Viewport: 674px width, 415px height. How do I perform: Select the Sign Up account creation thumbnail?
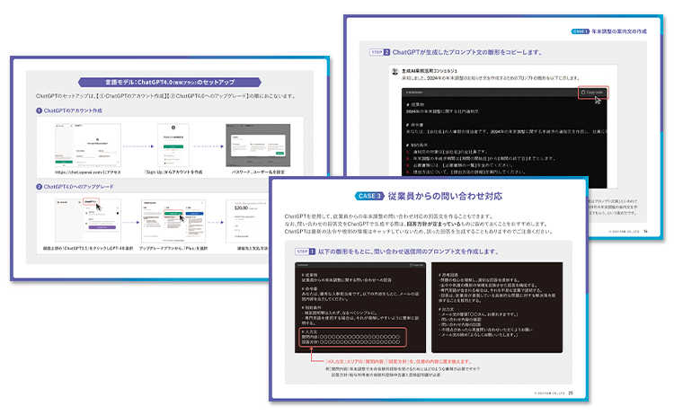(171, 145)
